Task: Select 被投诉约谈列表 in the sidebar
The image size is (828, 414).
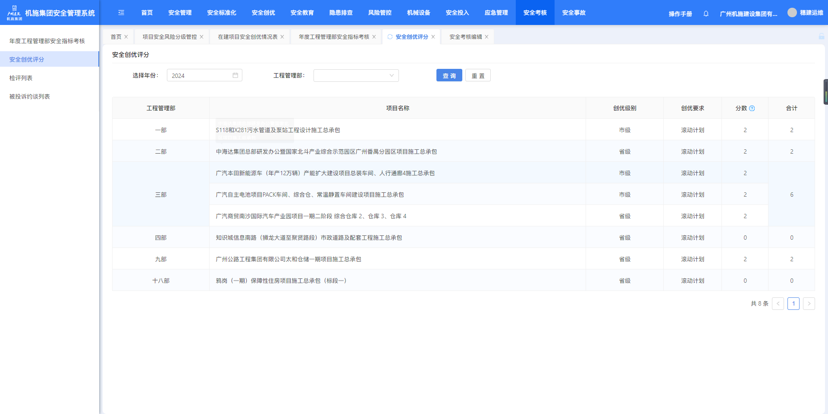Action: pos(30,96)
